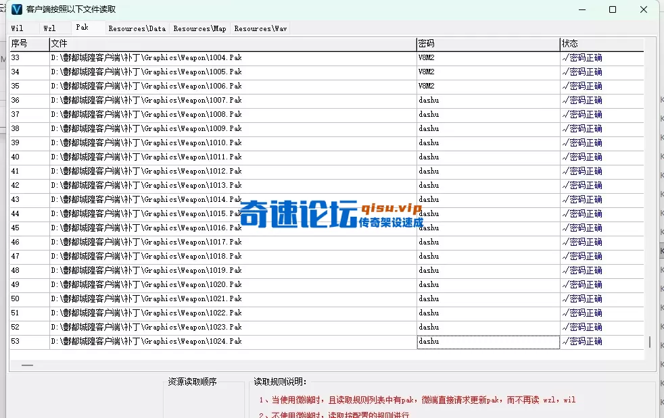Select row with Weapon\1011.Pak file
Screen dimensions: 664x418
click(327, 157)
